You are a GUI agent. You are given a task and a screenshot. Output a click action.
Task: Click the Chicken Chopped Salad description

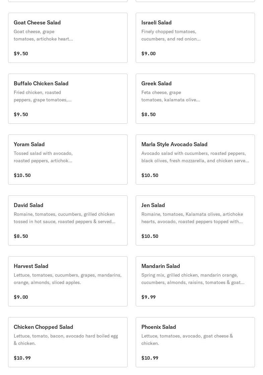(66, 340)
